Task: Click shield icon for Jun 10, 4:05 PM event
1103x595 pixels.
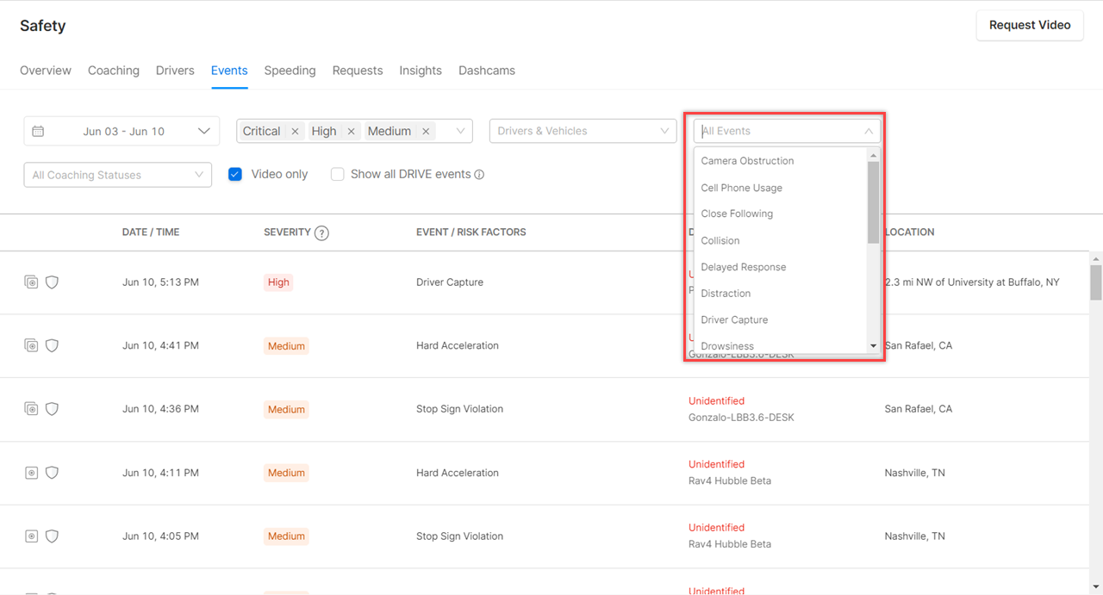Action: pyautogui.click(x=52, y=536)
